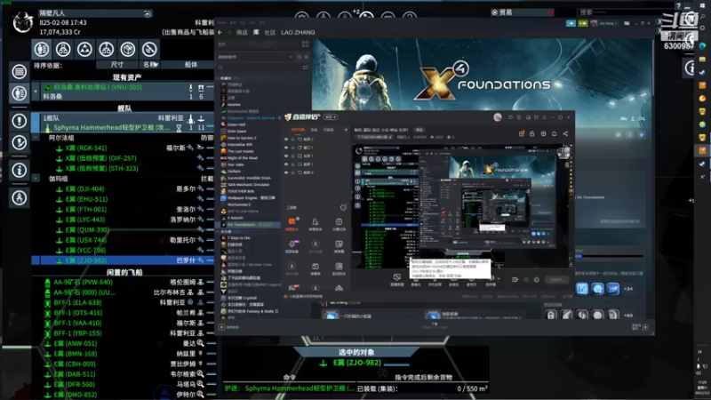This screenshot has height=400, width=711.
Task: Click the highlighted orange tool icon in streaming tools
Action: point(292,221)
